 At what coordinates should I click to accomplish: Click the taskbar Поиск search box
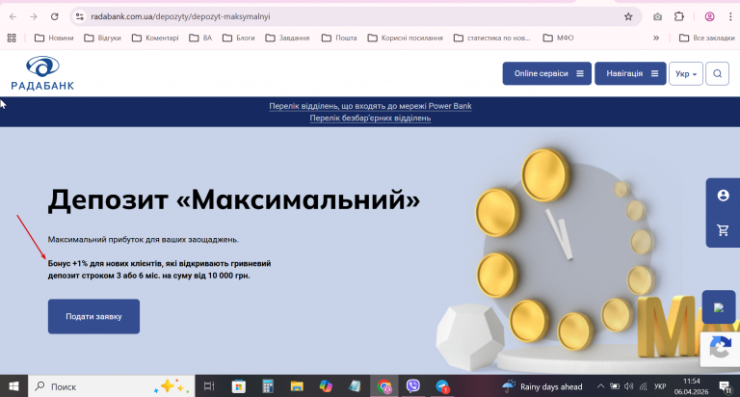tap(112, 386)
